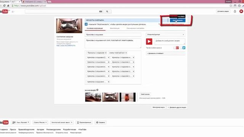Close the 'Найдено 62' browser tab

pyautogui.click(x=45, y=2)
